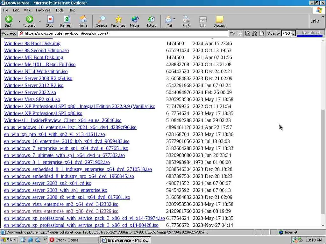Open the Forward button history dropdown arrow

pos(40,21)
